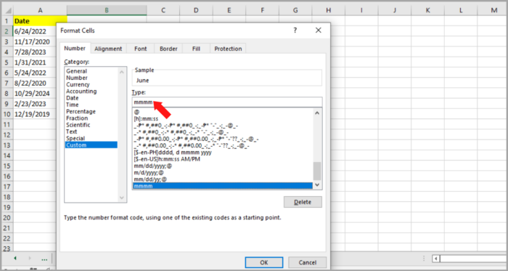
Task: Confirm with the OK button
Action: 264,262
